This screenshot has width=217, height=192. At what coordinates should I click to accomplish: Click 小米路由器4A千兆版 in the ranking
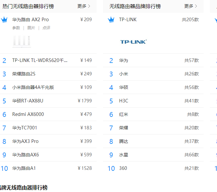point(33,87)
